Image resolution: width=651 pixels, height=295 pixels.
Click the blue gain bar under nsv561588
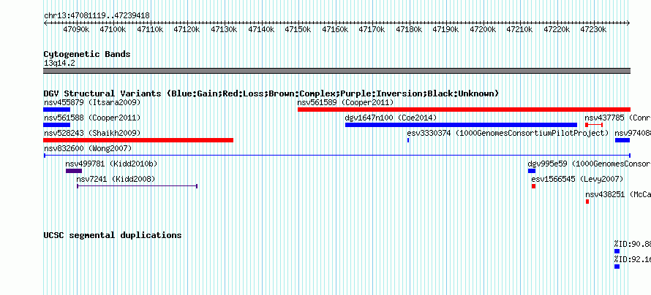click(57, 125)
